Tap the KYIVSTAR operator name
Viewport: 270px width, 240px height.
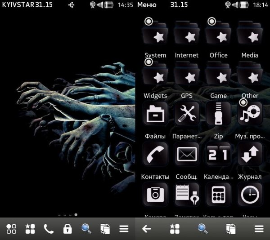pos(18,4)
